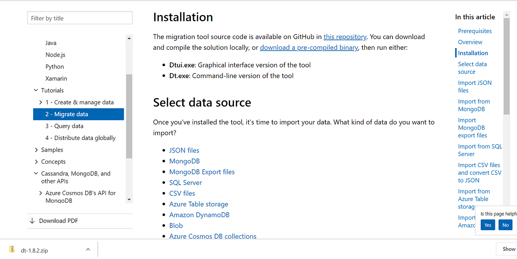Open the Azure Table storage link
The image size is (517, 259).
(x=199, y=204)
